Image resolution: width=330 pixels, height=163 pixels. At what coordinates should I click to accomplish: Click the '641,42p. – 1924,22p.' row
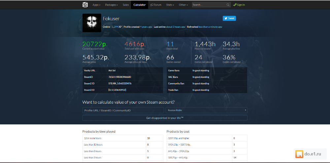pyautogui.click(x=207, y=151)
